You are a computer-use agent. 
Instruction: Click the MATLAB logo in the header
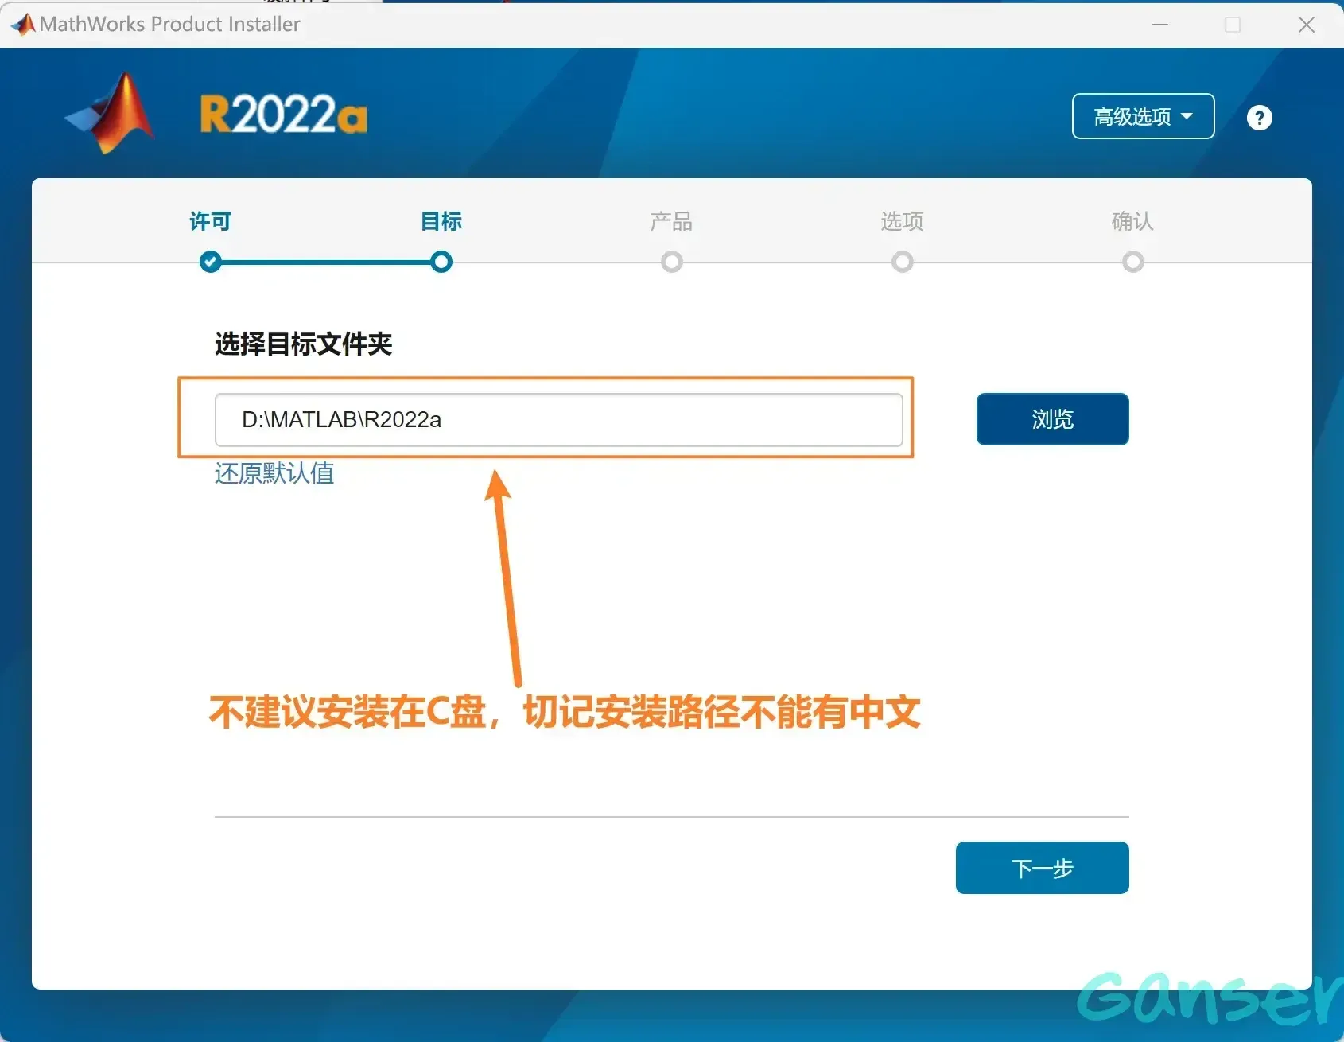(x=111, y=113)
